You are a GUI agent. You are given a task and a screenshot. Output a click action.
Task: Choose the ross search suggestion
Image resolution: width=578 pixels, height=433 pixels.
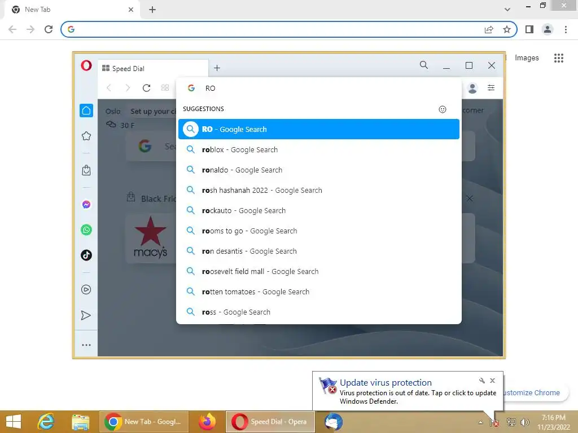[319, 312]
